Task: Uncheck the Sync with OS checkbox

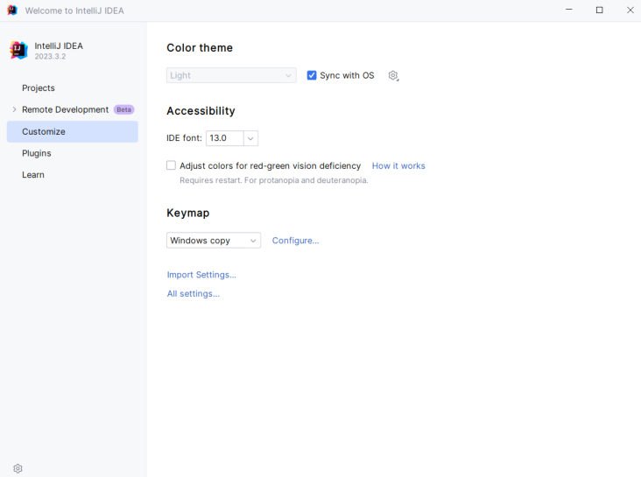Action: (312, 75)
